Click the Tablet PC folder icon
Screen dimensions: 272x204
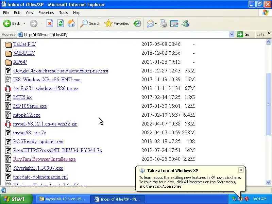point(8,45)
